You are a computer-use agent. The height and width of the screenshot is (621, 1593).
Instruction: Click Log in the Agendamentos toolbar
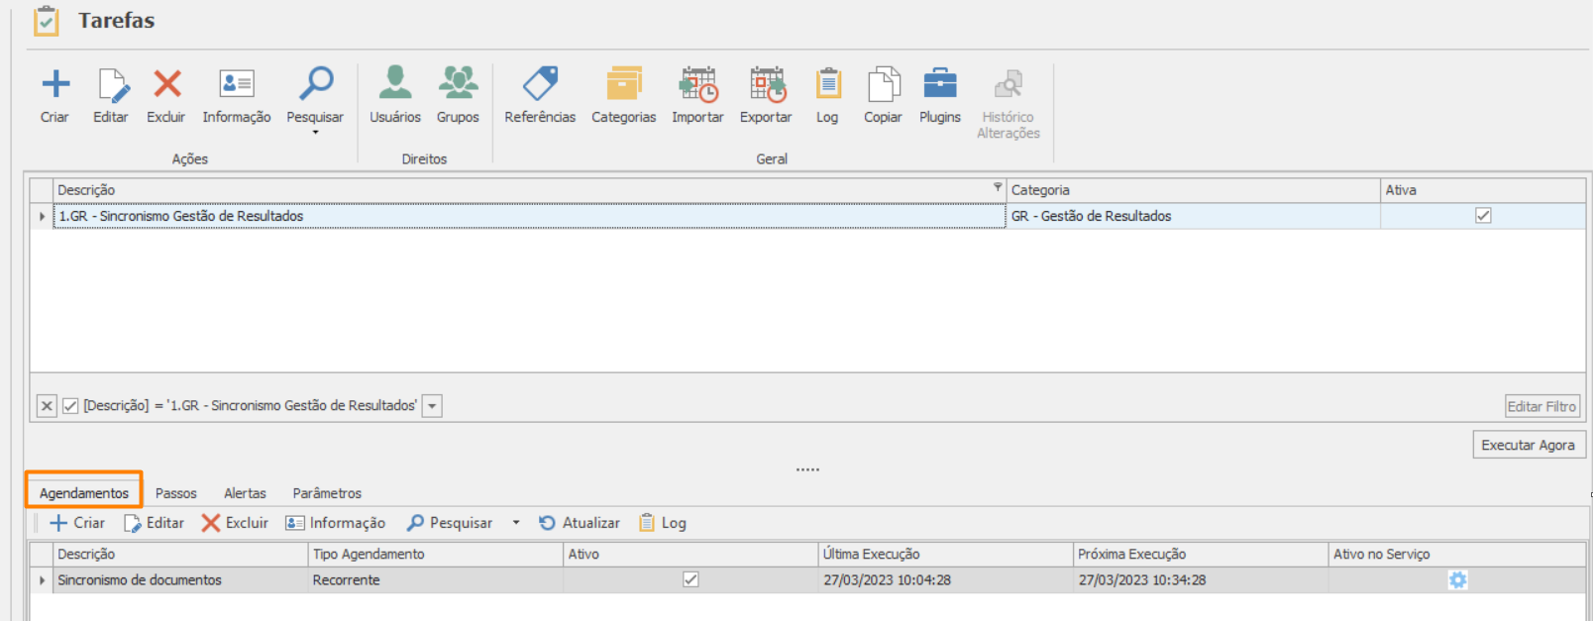tap(663, 523)
